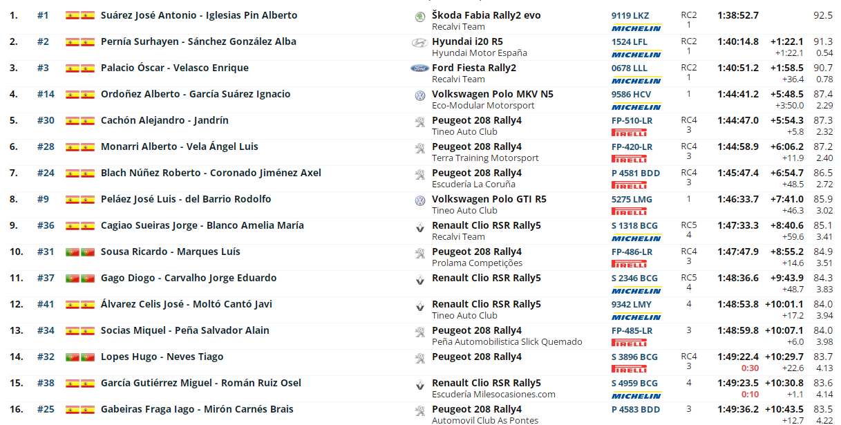This screenshot has width=841, height=425.
Task: Open entry number #36 link
Action: 46,225
